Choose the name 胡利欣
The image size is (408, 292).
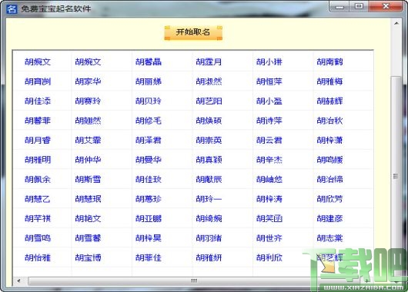pyautogui.click(x=269, y=257)
